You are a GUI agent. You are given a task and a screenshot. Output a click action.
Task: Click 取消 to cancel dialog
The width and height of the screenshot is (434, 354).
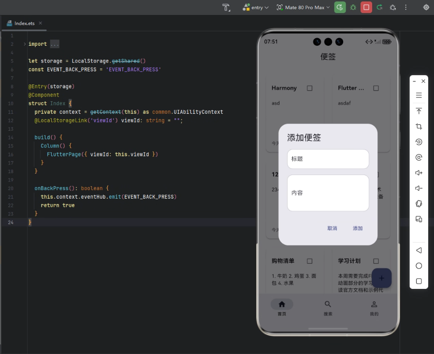332,228
